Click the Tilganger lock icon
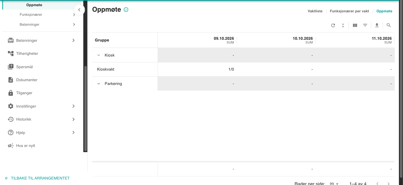The height and width of the screenshot is (185, 403). click(11, 93)
